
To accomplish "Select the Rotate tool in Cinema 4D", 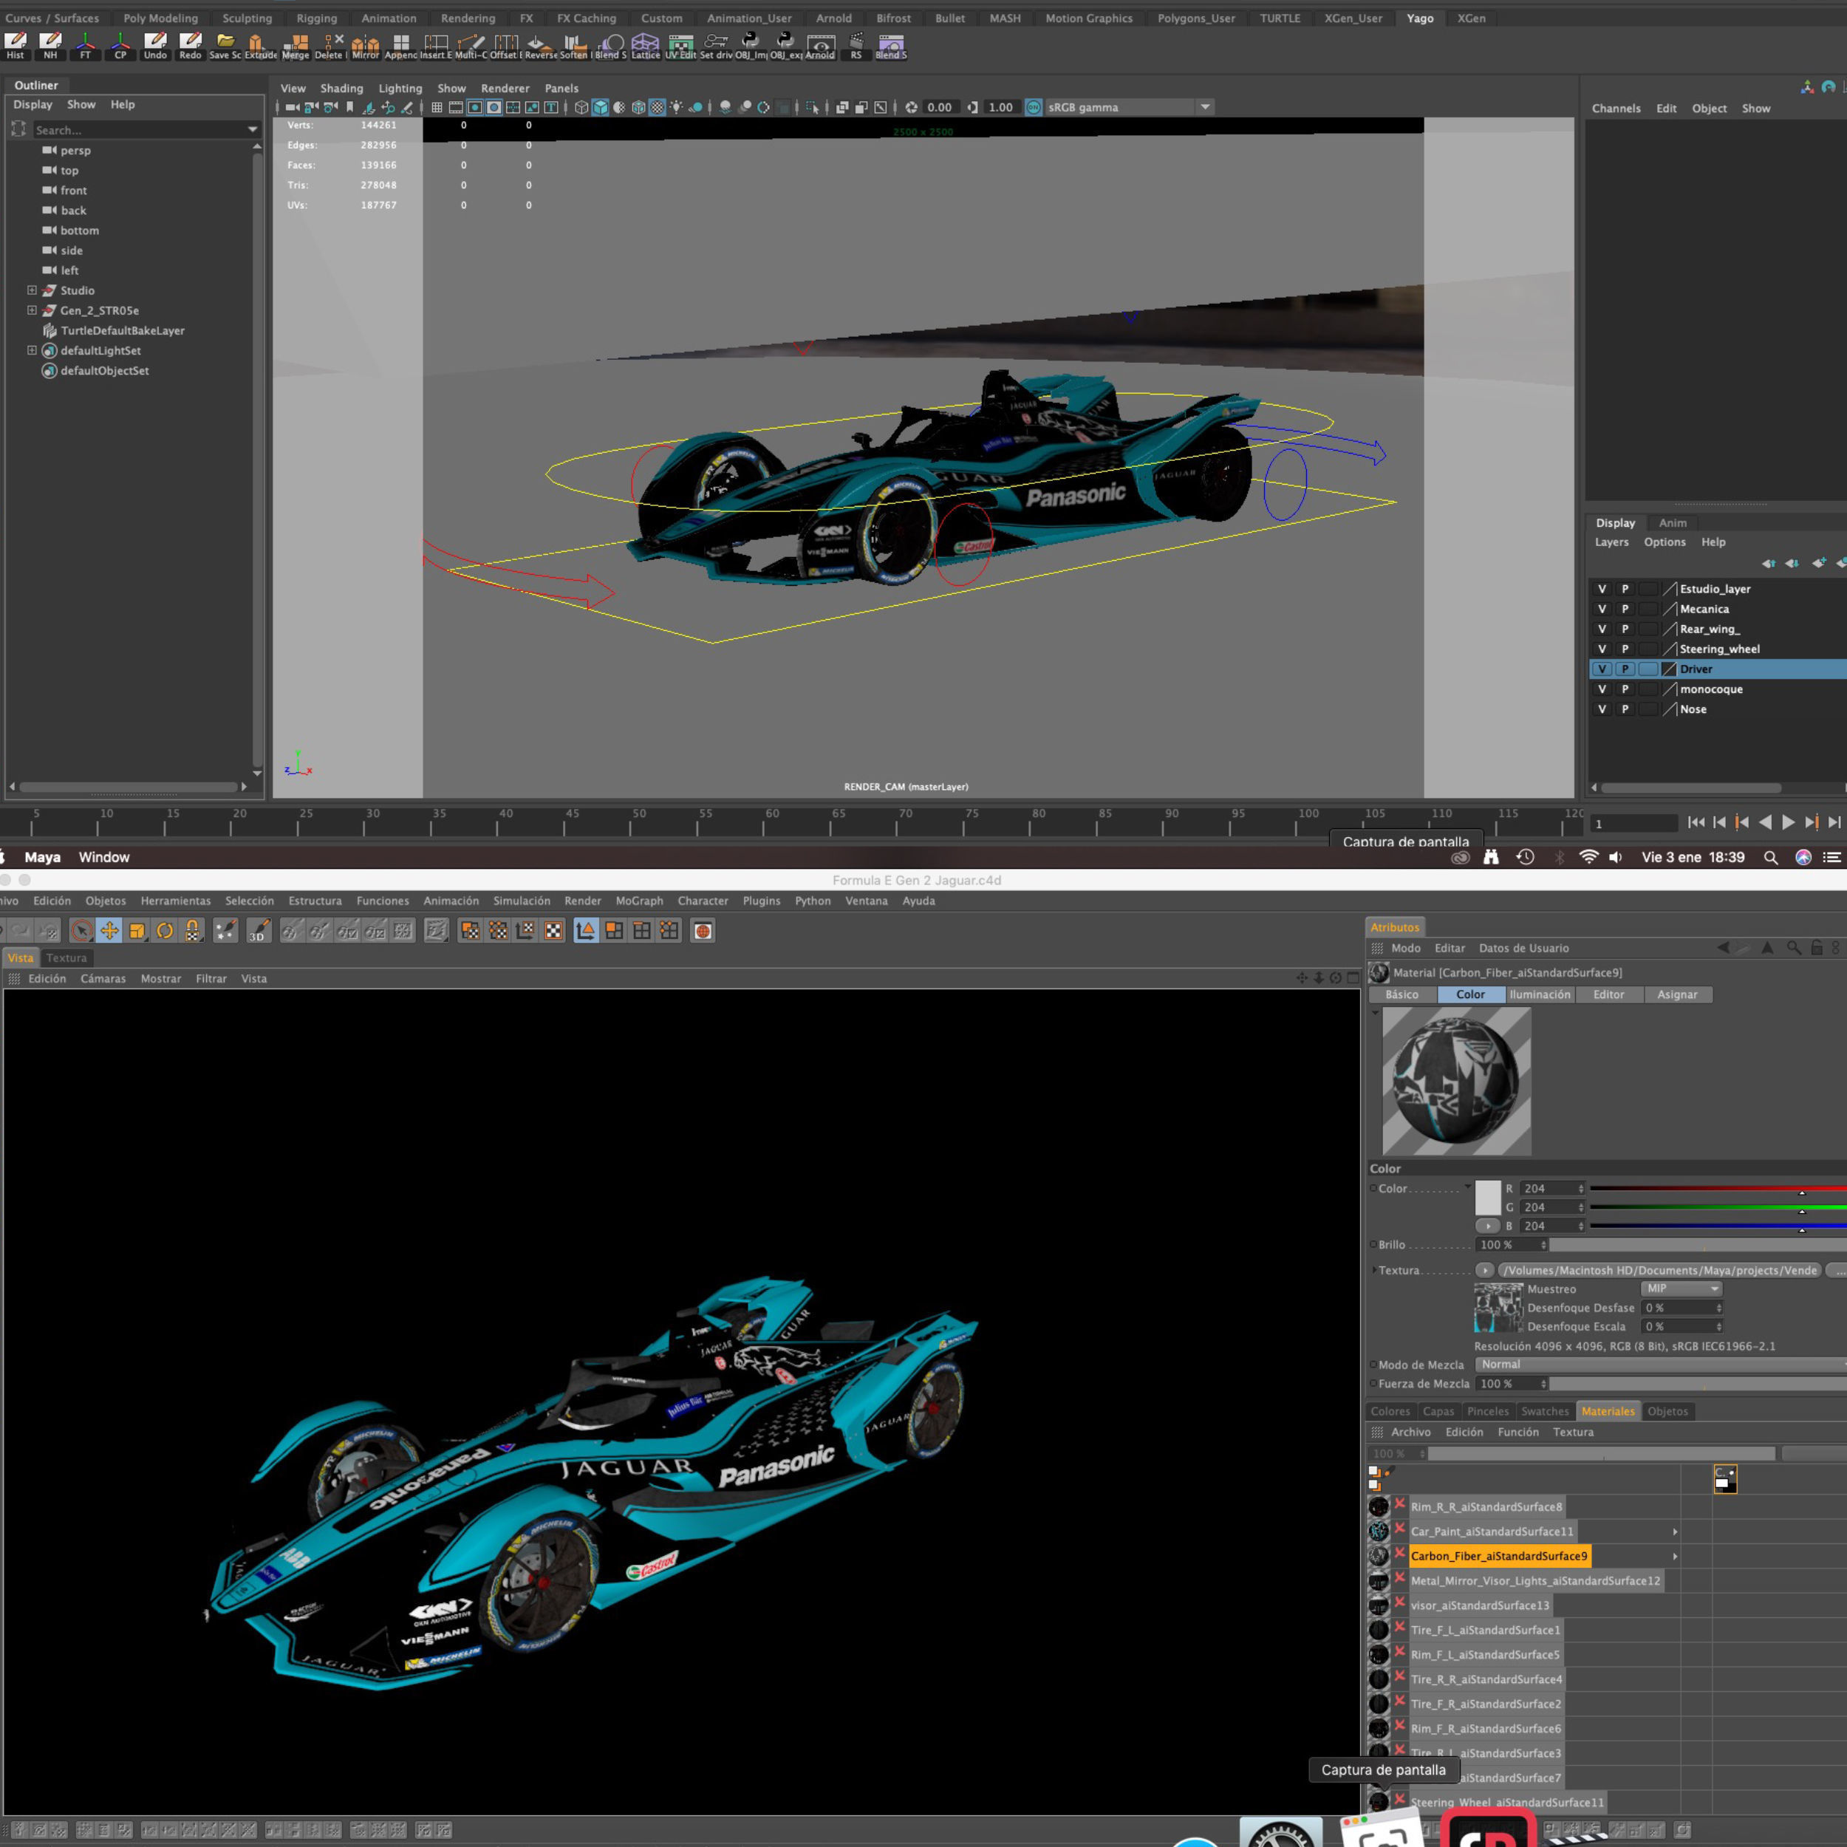I will 165,930.
